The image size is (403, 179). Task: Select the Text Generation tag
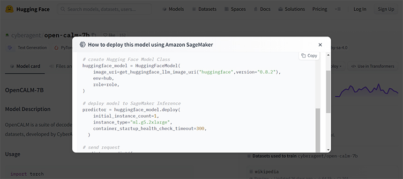(28, 48)
